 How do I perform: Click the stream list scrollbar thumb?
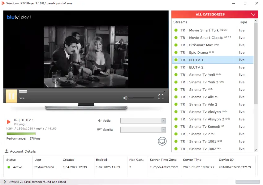[x=256, y=63]
